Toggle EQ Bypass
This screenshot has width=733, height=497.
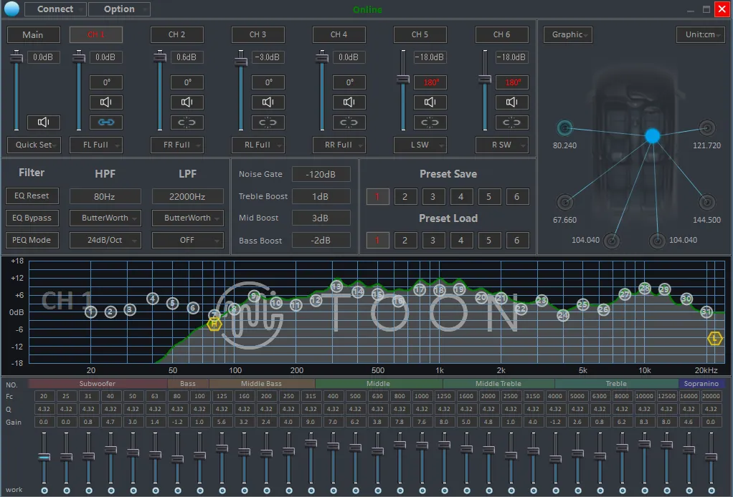(x=32, y=218)
